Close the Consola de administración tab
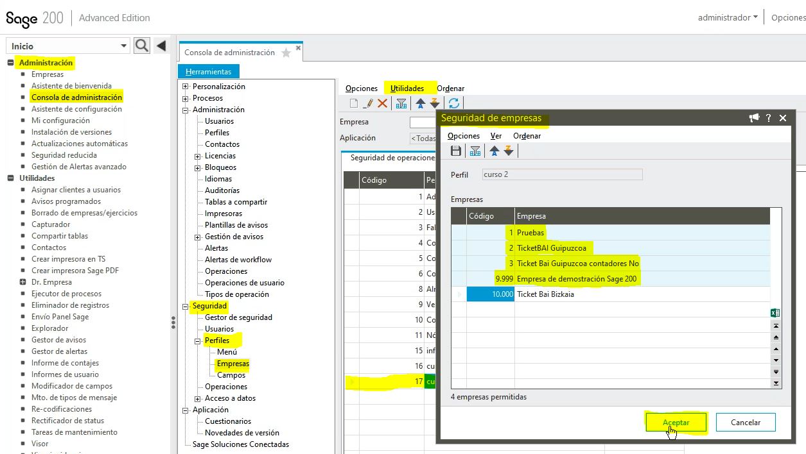Screen dimensions: 806x454 click(x=297, y=48)
